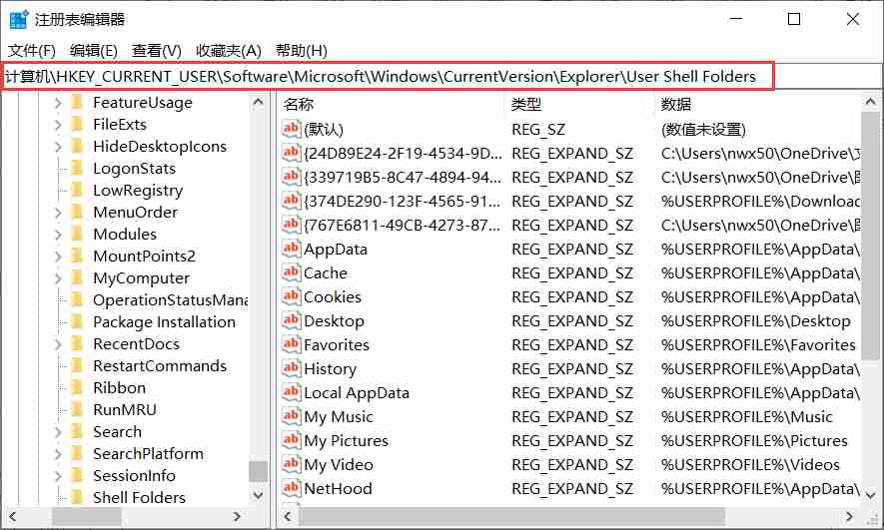The image size is (884, 530).
Task: Select the %USERPROFILE%\Favorites data cell
Action: 758,344
